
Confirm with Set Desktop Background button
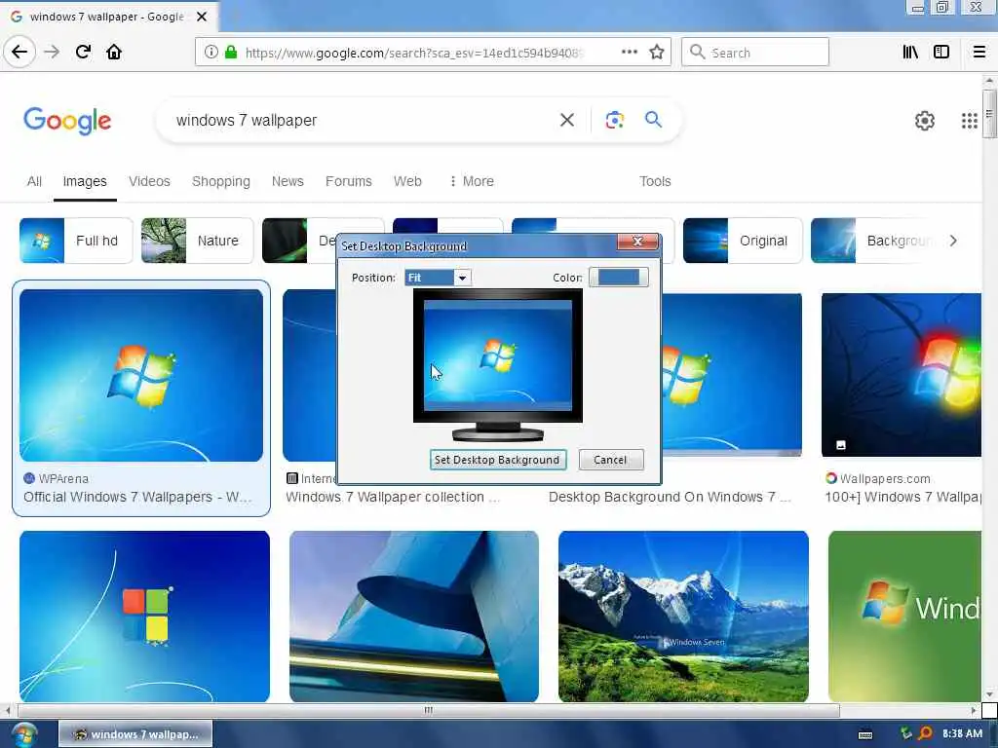pyautogui.click(x=498, y=460)
